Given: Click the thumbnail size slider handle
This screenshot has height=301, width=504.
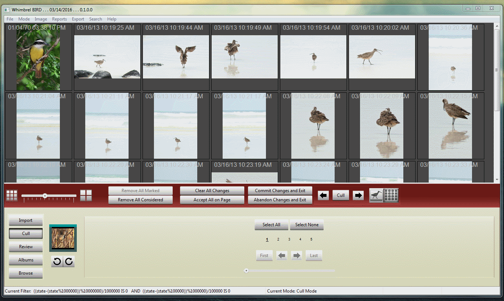Looking at the screenshot, I should click(x=45, y=196).
